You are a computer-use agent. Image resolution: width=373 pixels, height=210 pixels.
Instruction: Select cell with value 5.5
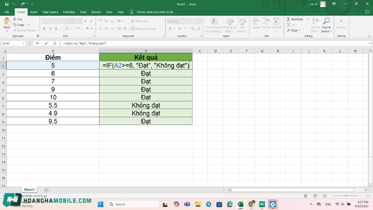pos(53,105)
